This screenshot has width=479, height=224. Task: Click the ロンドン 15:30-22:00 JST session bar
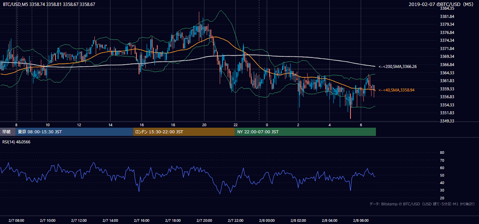[x=184, y=132]
